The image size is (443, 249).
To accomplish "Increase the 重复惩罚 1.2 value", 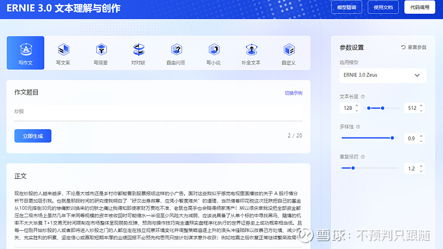I will click(421, 166).
